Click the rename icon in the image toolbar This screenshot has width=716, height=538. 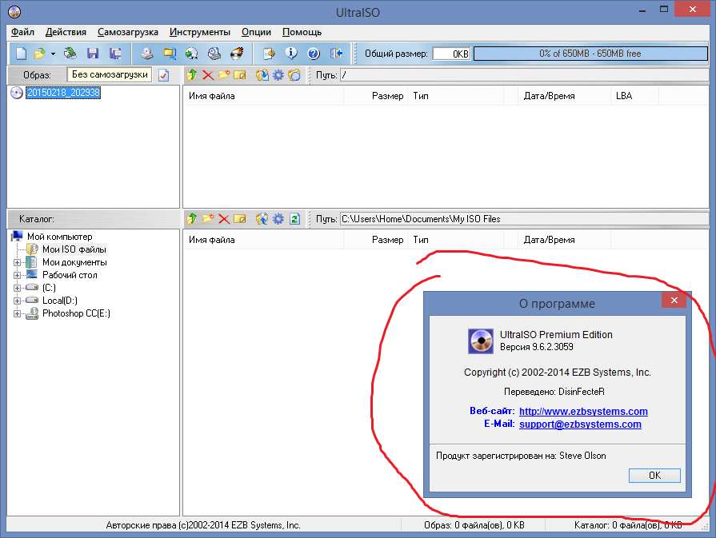click(x=240, y=75)
